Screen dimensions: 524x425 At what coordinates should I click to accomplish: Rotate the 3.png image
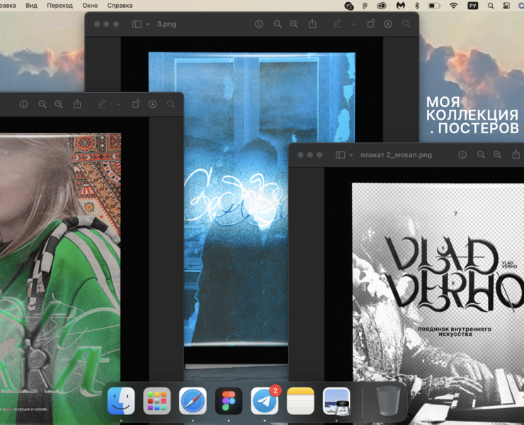(371, 24)
